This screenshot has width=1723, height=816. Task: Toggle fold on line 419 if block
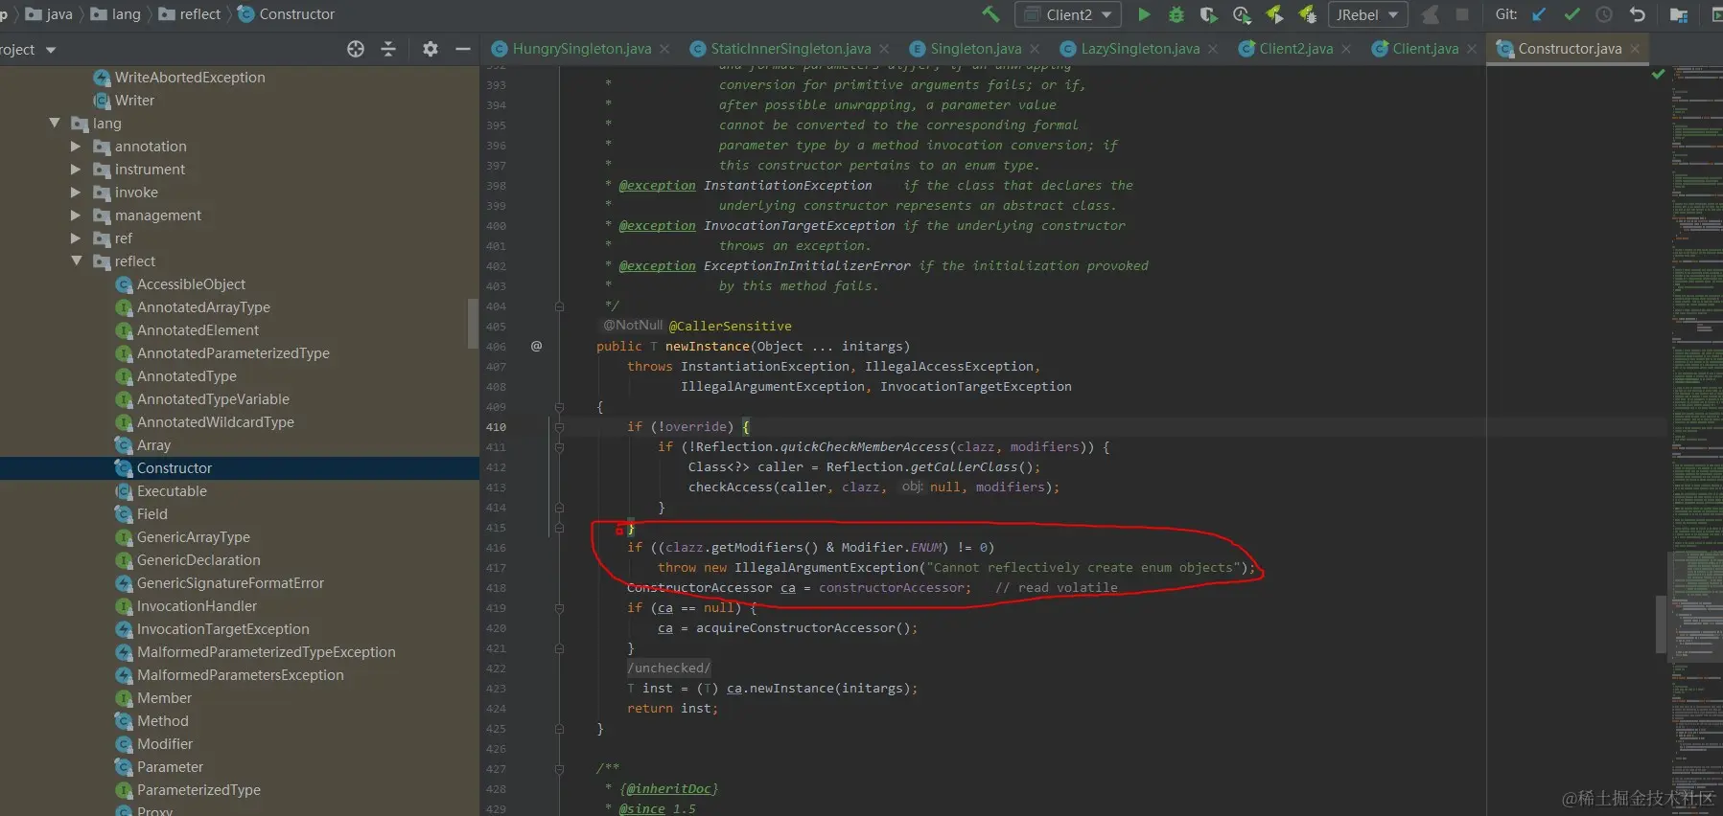tap(559, 608)
